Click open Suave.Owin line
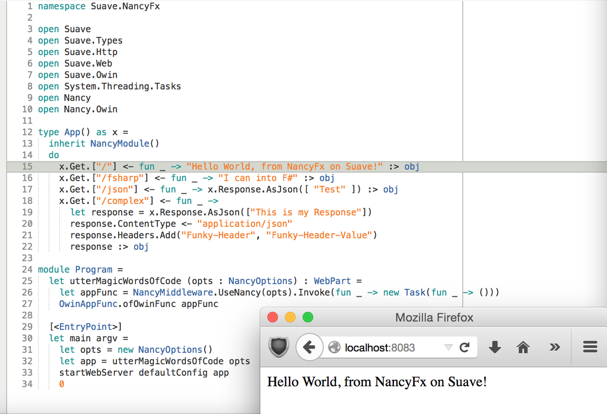The width and height of the screenshot is (607, 414). [78, 75]
